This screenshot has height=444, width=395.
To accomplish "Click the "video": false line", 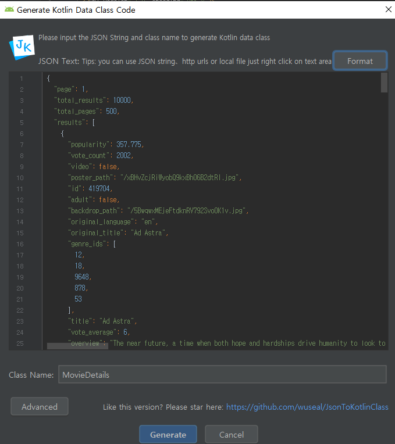I will (x=94, y=166).
